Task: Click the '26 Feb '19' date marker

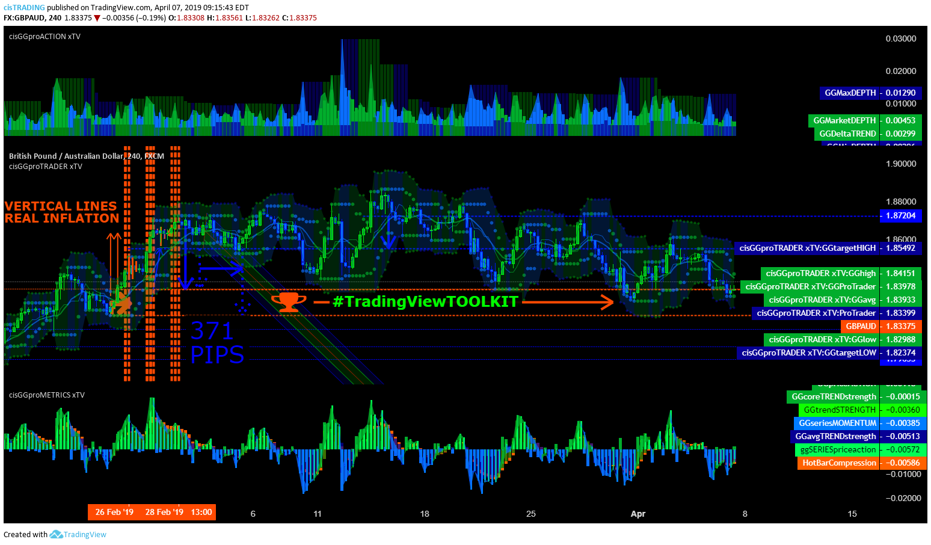Action: click(x=114, y=512)
